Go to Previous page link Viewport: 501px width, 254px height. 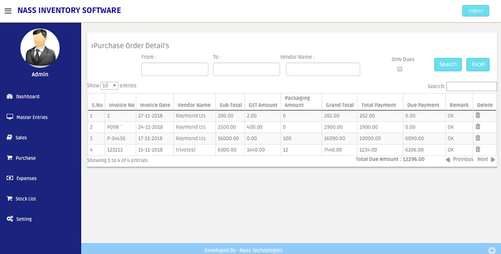click(463, 159)
